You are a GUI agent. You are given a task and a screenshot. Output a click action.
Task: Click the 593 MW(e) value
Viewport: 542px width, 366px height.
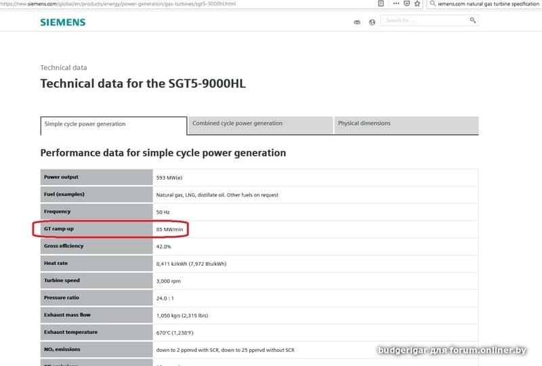[x=169, y=178]
